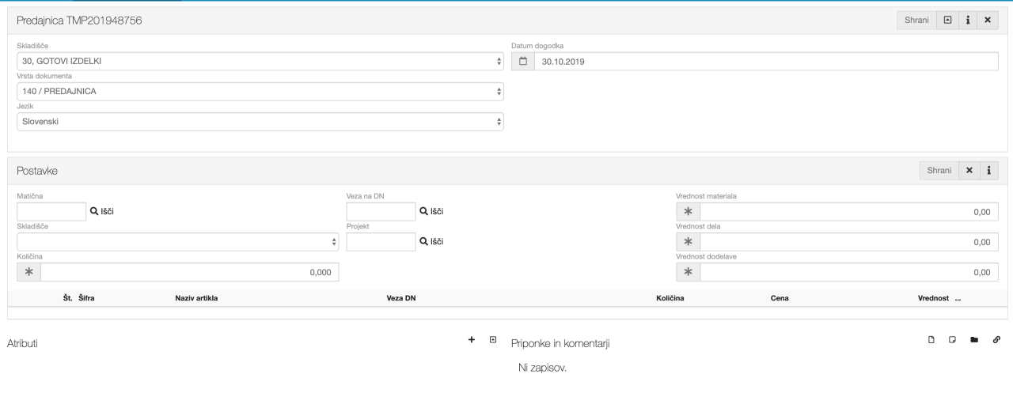
Task: Open the Jezik language dropdown
Action: 260,122
